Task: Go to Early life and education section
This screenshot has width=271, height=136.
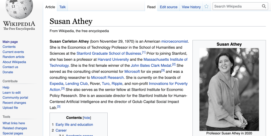Action: click(74, 125)
